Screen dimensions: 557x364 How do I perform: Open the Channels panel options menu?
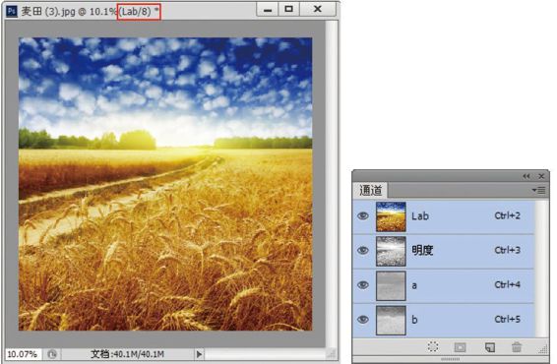pos(538,190)
